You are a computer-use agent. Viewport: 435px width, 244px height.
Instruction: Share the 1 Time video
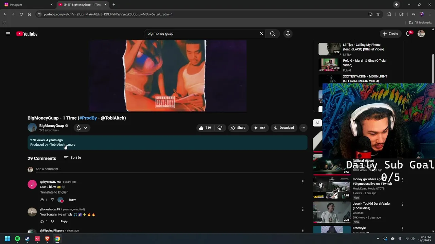(238, 128)
